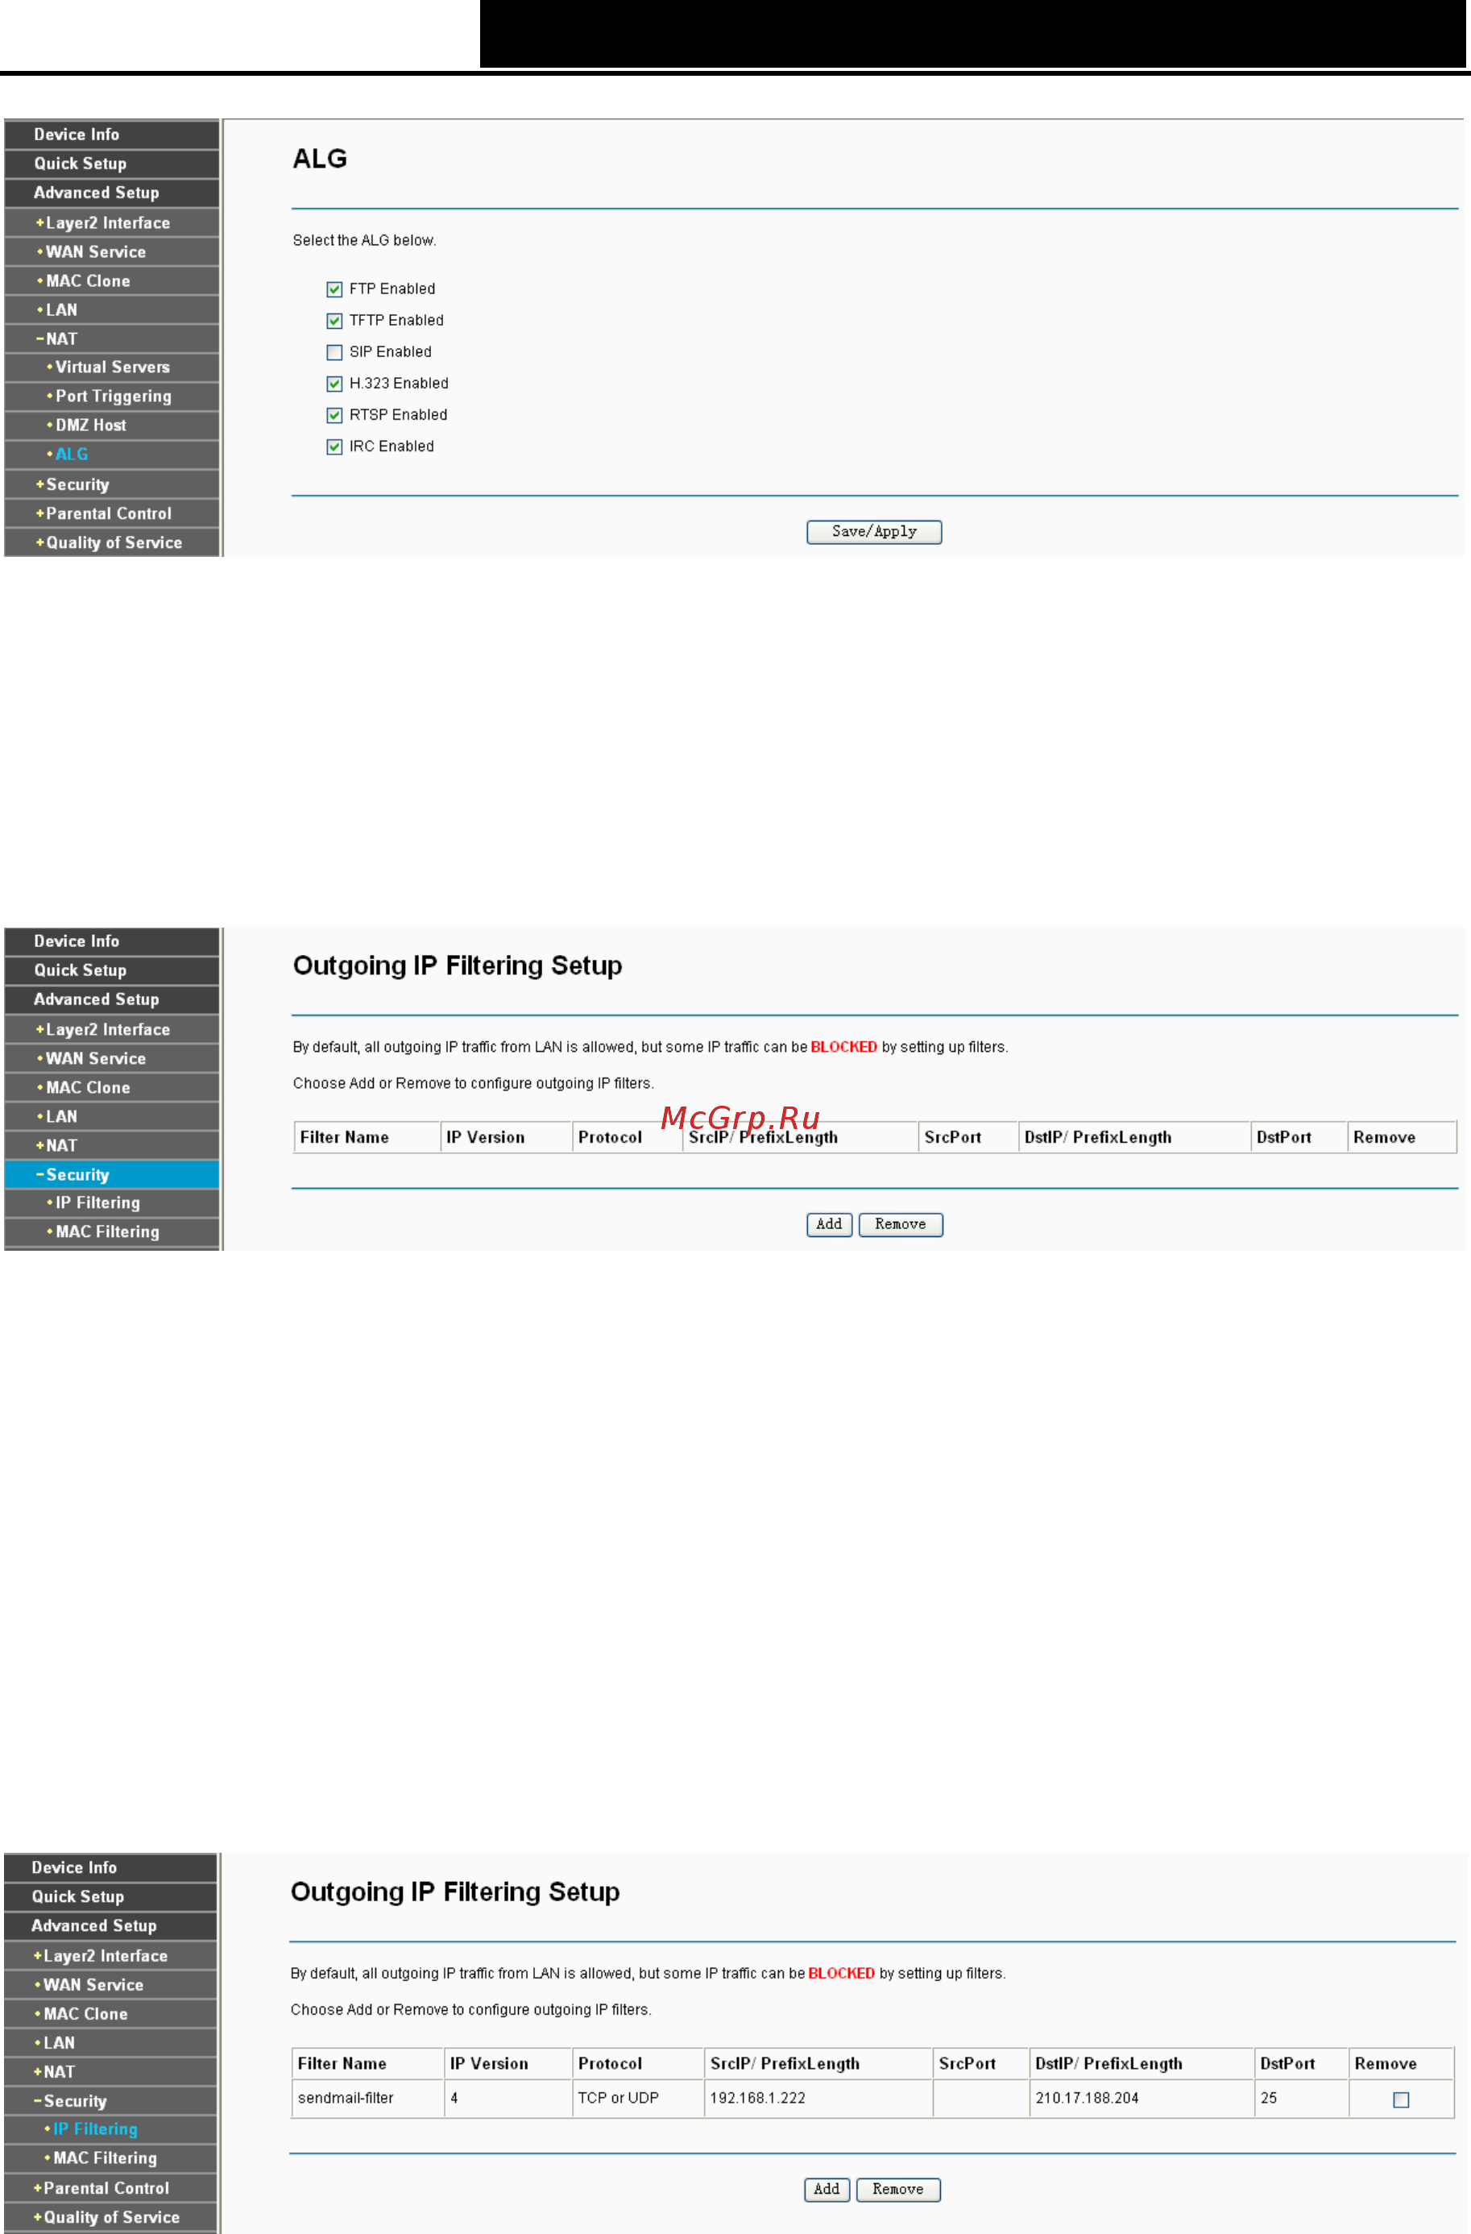Expand Layer2 Interface in the ALG panel sidebar

[x=112, y=222]
